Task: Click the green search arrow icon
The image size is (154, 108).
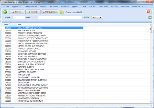Action: (x=150, y=17)
